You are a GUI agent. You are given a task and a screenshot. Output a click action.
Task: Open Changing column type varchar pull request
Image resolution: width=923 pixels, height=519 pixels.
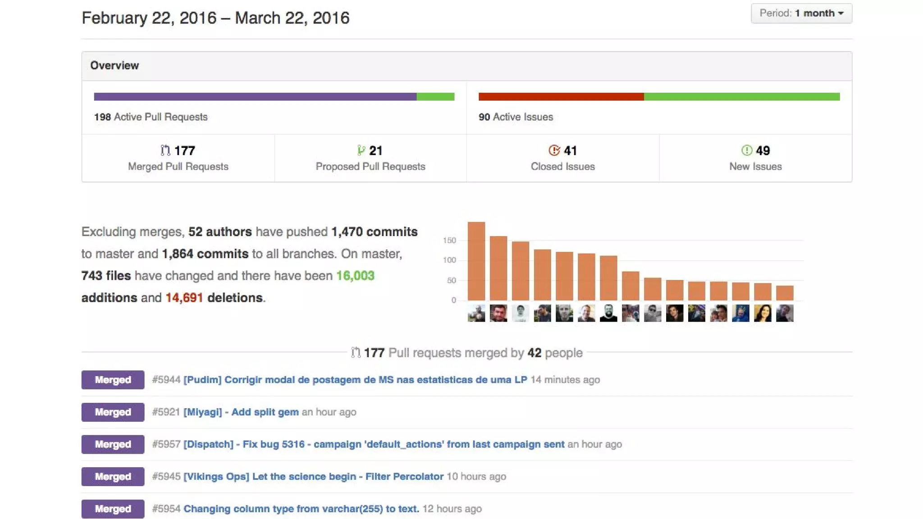[301, 509]
